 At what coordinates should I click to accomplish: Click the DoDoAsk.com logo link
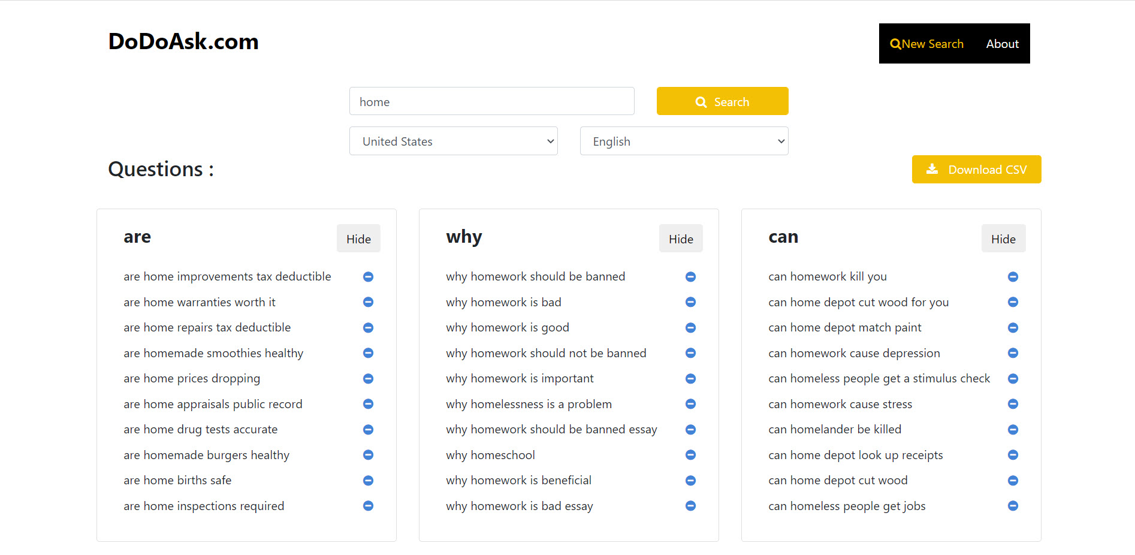183,41
